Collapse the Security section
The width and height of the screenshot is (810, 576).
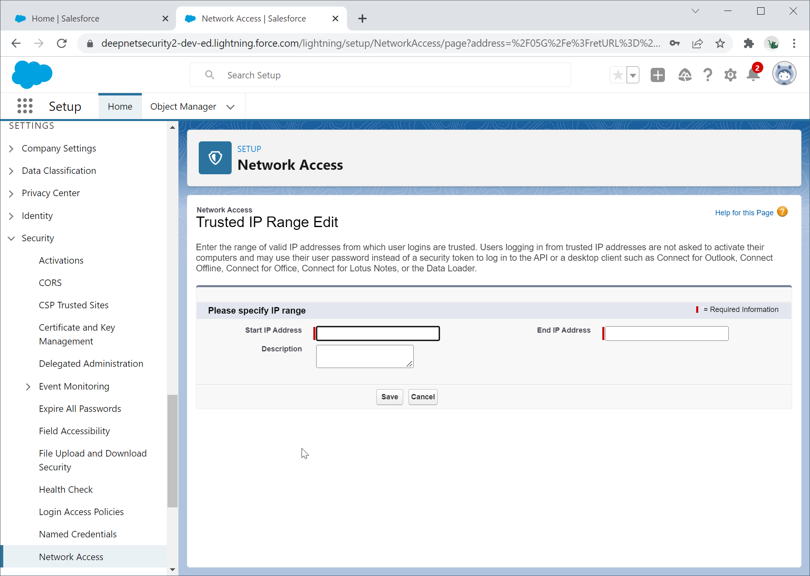(x=11, y=238)
